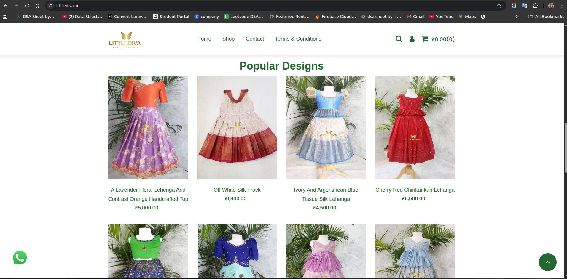Click the WhatsApp chat icon
Image resolution: width=567 pixels, height=279 pixels.
[20, 258]
